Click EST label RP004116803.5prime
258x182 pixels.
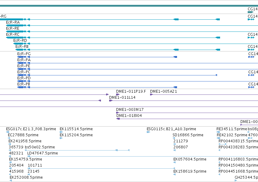pyautogui.click(x=238, y=159)
